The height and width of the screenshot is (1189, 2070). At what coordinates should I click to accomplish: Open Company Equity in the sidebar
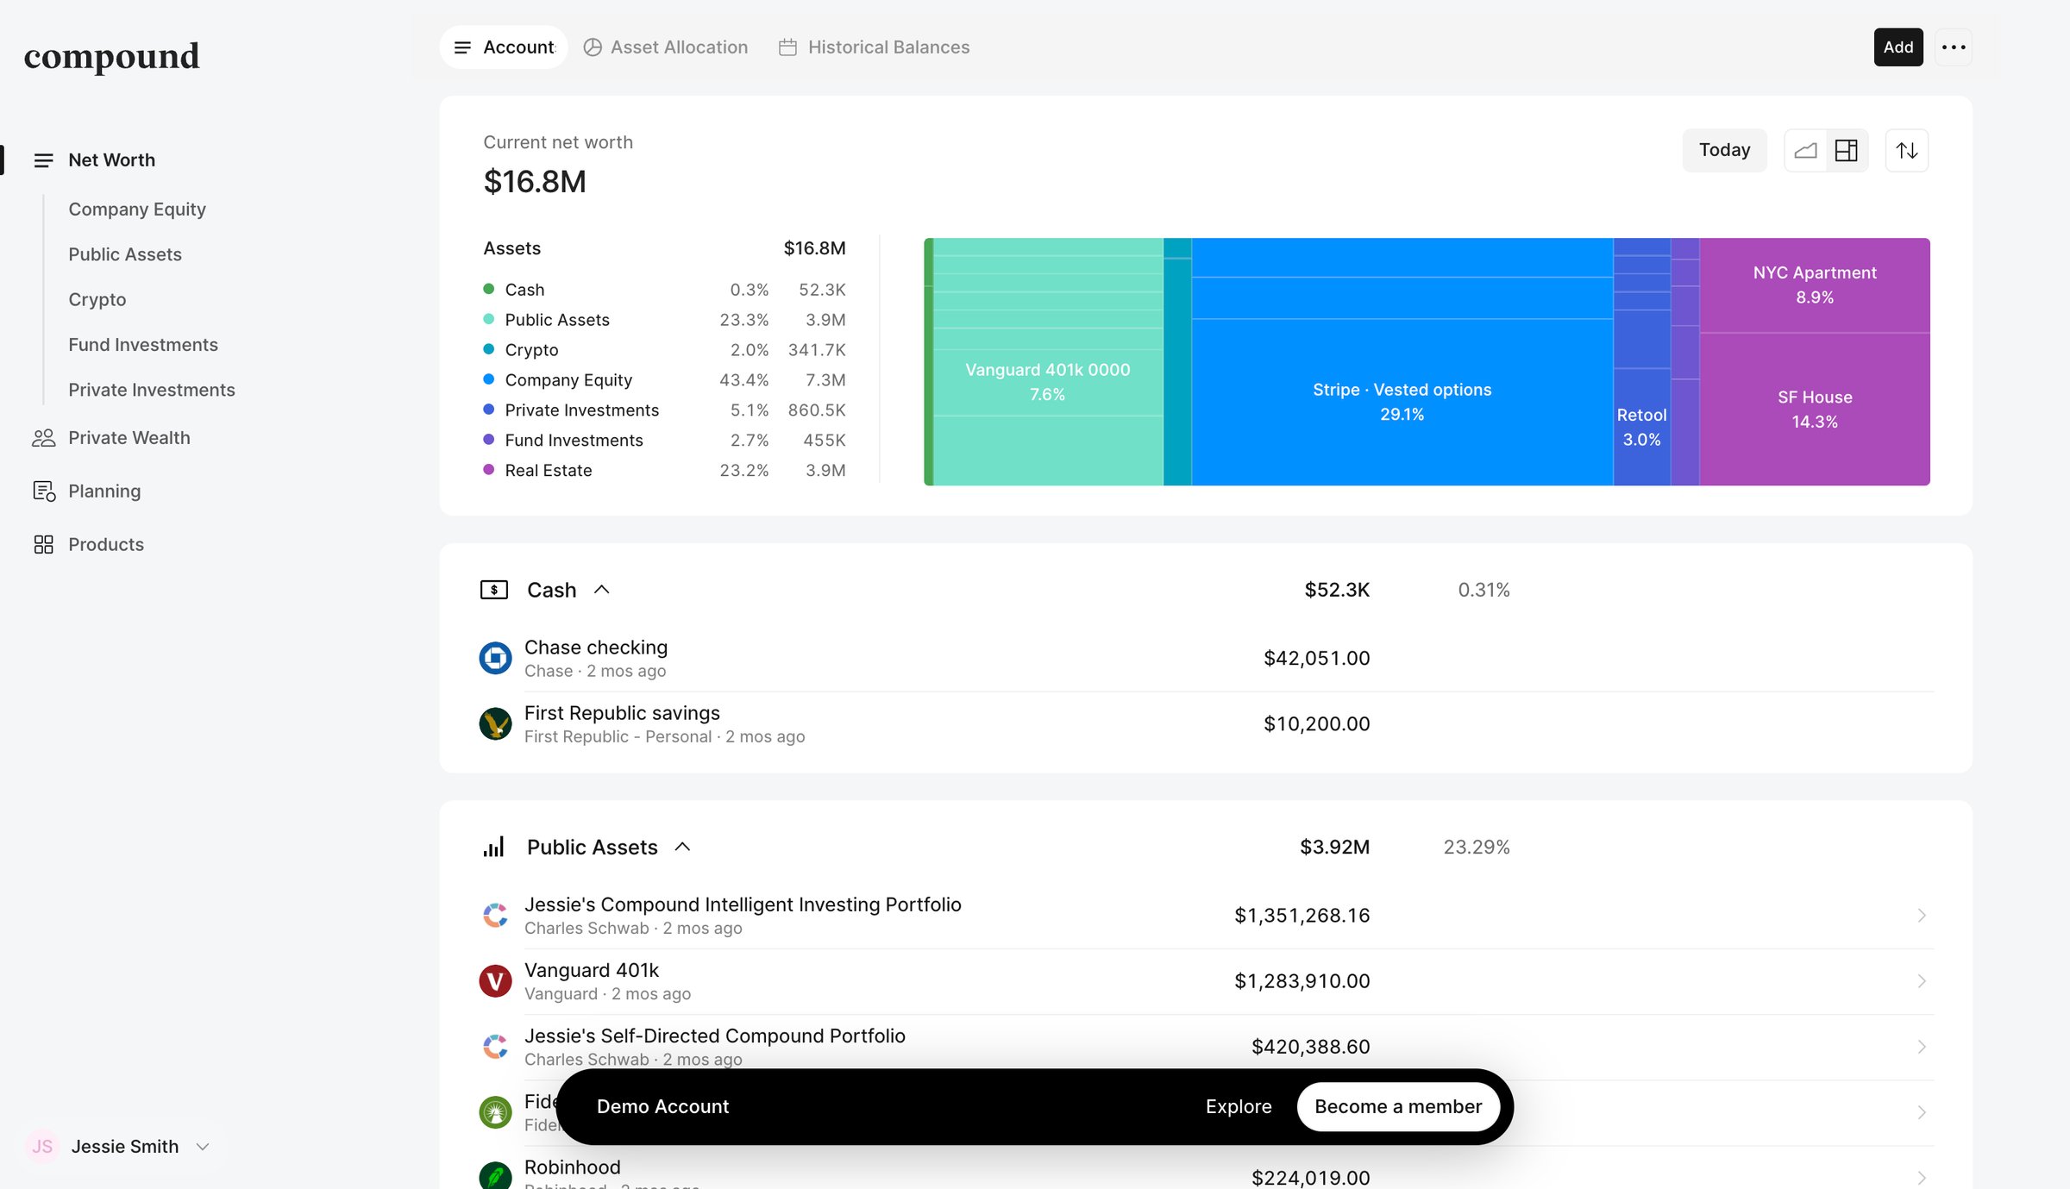pos(137,210)
